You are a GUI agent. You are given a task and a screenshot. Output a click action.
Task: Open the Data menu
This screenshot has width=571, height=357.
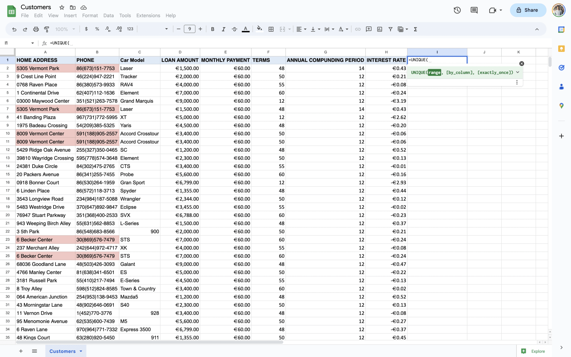(108, 16)
